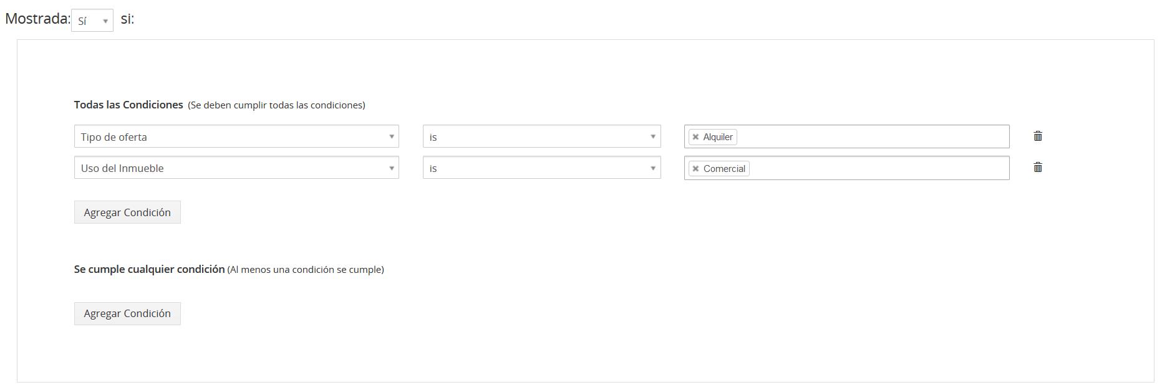
Task: Click Agregar Condición under Todas las Condiciones
Action: (127, 212)
